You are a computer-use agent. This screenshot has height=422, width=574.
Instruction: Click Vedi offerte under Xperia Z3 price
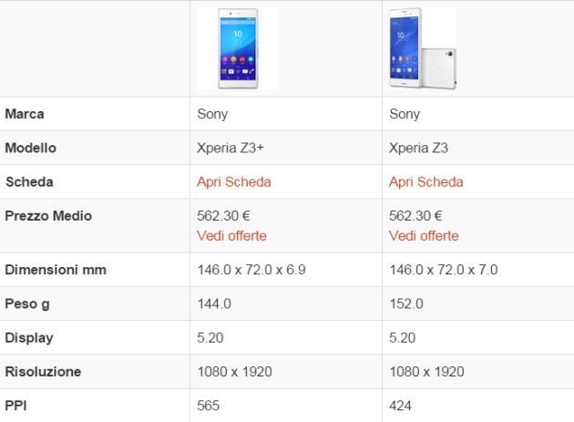click(424, 235)
